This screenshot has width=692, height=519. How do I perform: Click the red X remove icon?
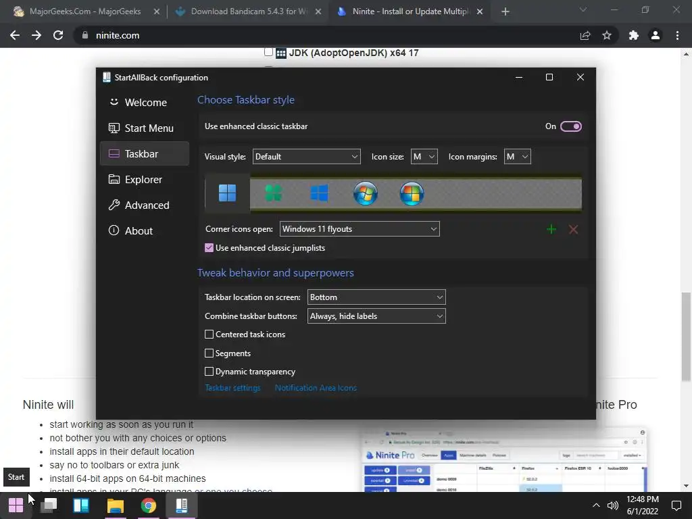tap(573, 230)
